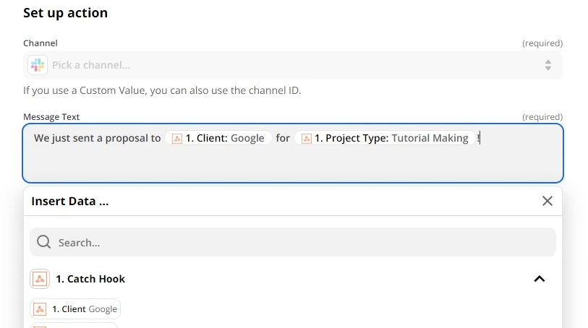
Task: Select the '1. Catch Hook' label
Action: 90,279
